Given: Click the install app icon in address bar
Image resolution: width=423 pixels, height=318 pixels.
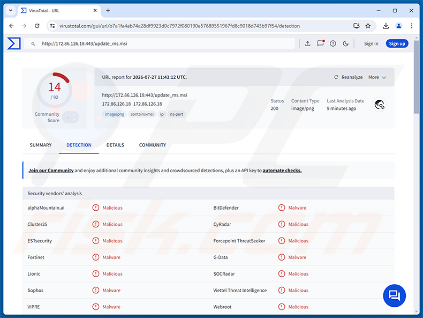Looking at the screenshot, I should pyautogui.click(x=357, y=26).
